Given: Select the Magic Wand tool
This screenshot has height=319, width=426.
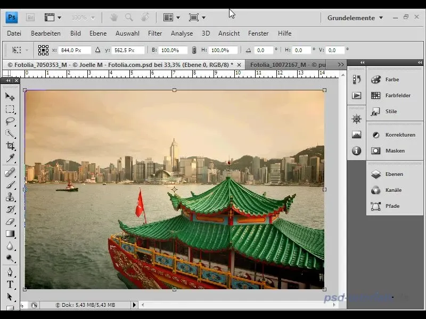Looking at the screenshot, I should 10,133.
